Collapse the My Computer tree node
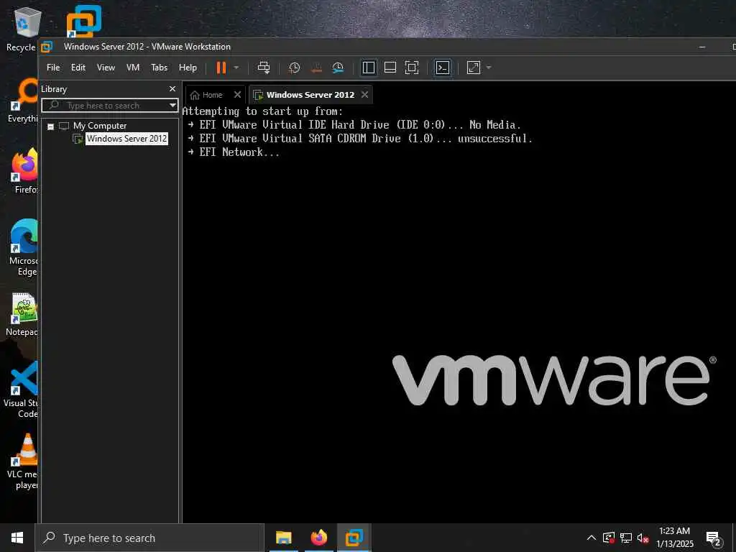The height and width of the screenshot is (552, 736). coord(51,126)
